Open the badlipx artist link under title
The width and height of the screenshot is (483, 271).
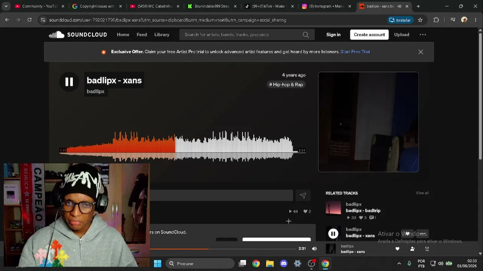(x=96, y=91)
